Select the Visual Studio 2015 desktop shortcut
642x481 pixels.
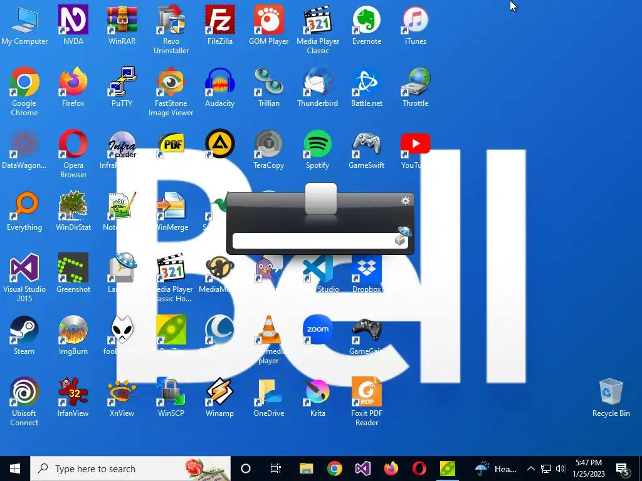pos(24,278)
